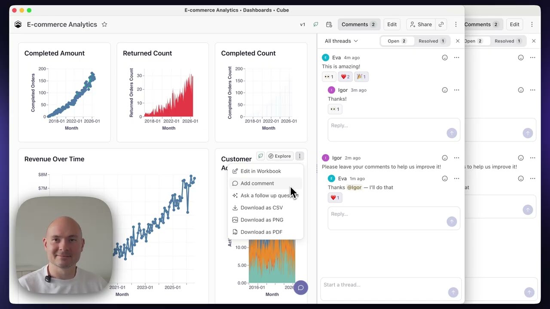550x309 pixels.
Task: Toggle the heart reaction on Eva's 'Thanks @Igor' reply
Action: click(335, 198)
